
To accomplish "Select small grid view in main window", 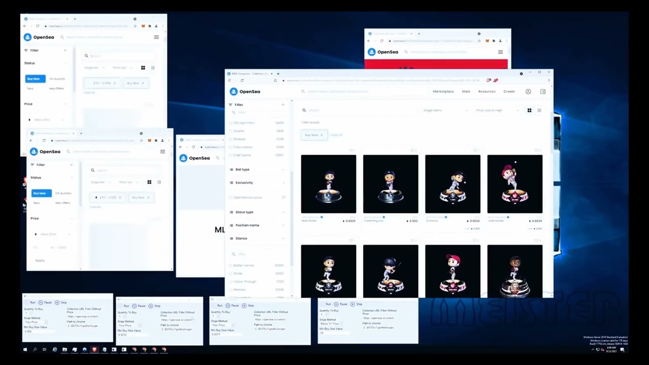I will (x=539, y=111).
